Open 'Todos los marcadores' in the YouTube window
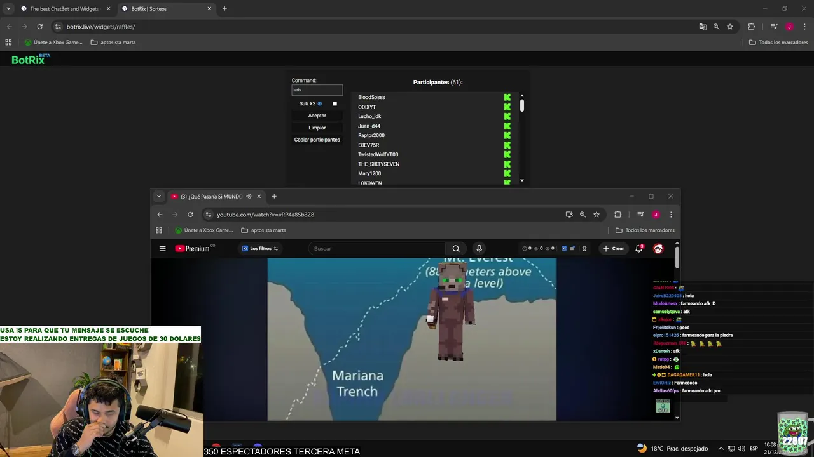This screenshot has width=814, height=457. point(645,230)
